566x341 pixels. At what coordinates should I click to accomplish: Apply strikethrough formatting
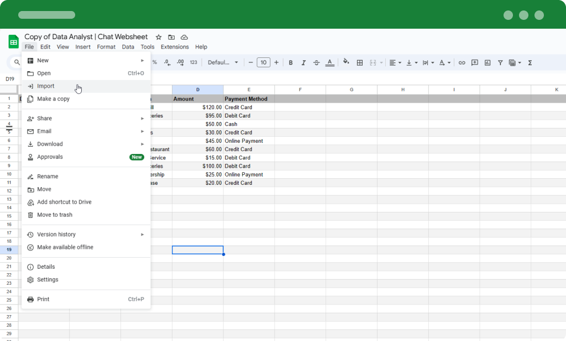(x=316, y=63)
